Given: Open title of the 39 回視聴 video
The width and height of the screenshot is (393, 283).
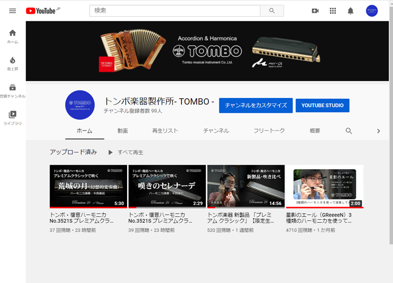Looking at the screenshot, I should pyautogui.click(x=160, y=218).
